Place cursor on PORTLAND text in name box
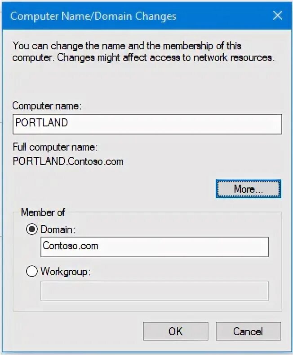293x355 pixels. pyautogui.click(x=41, y=122)
